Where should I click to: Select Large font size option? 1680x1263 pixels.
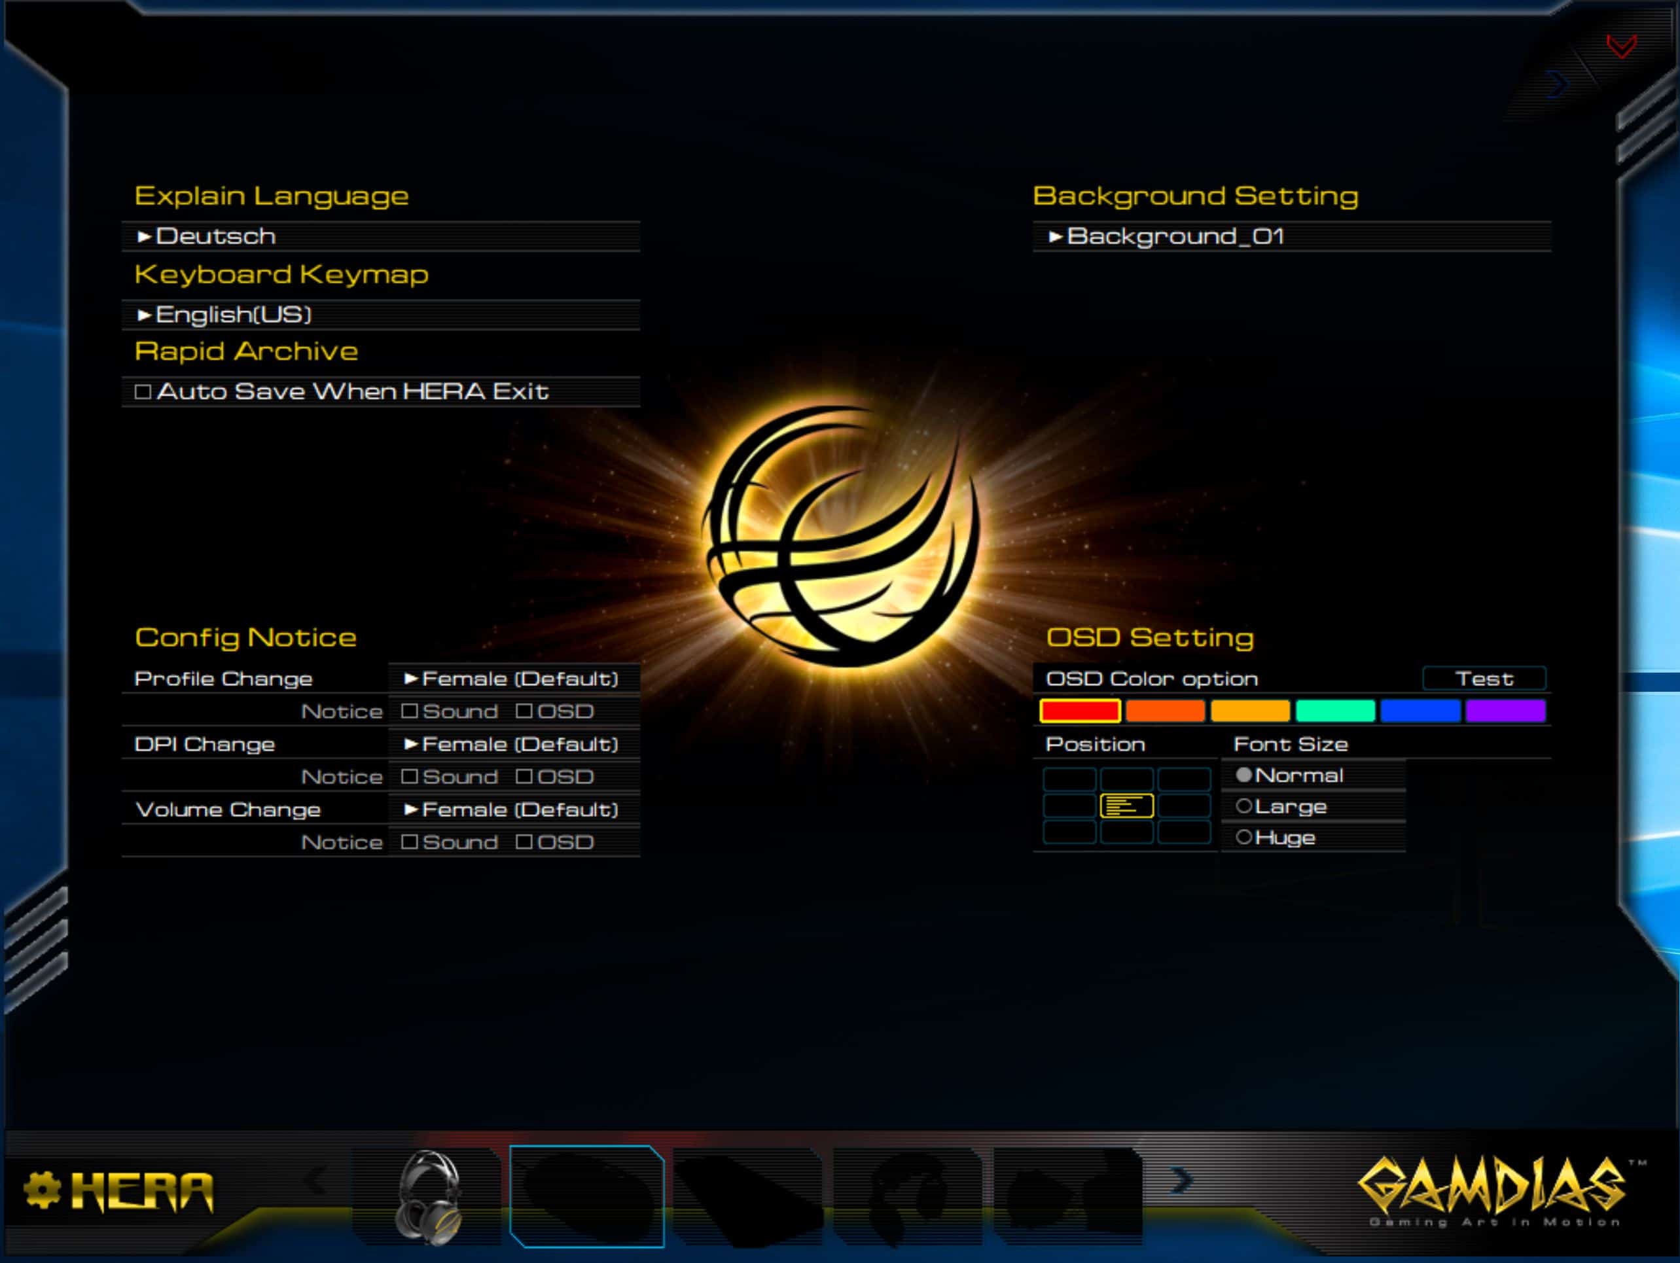(x=1243, y=807)
